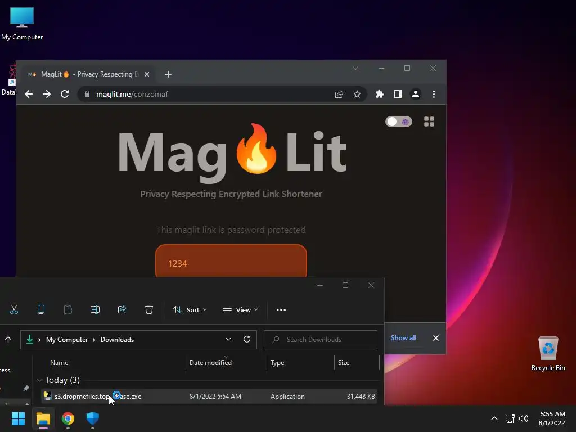Click the password field containing 1234
This screenshot has width=576, height=432.
click(x=231, y=262)
